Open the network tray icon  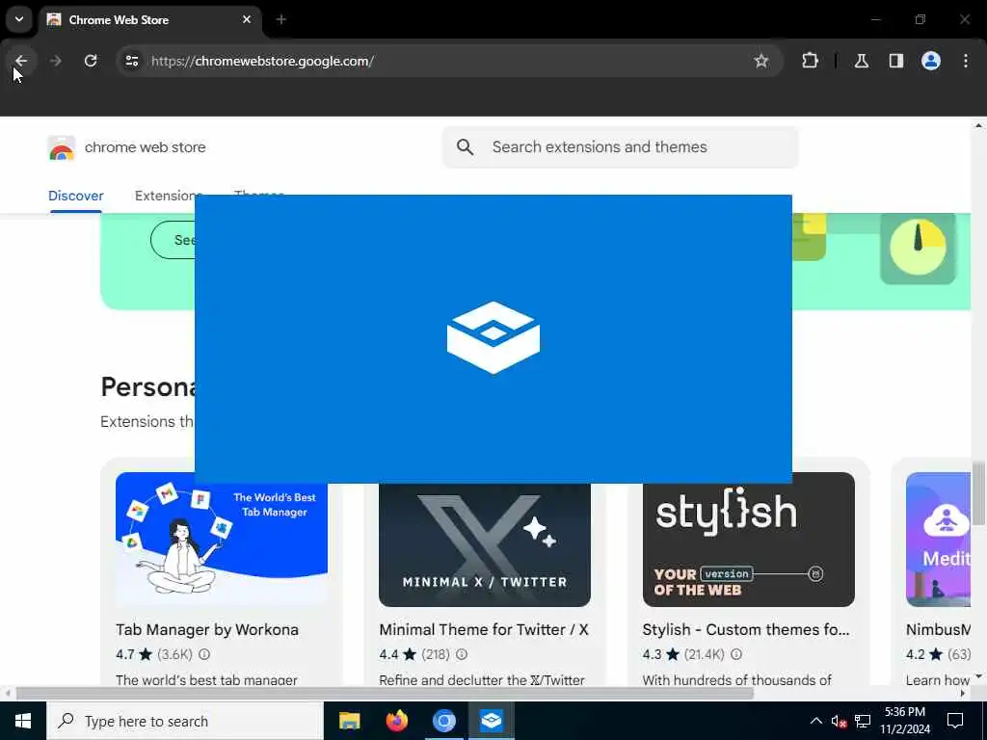click(x=863, y=721)
